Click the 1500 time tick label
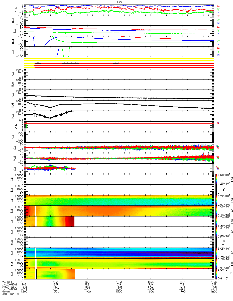The height and width of the screenshot is (301, 233). click(x=119, y=291)
